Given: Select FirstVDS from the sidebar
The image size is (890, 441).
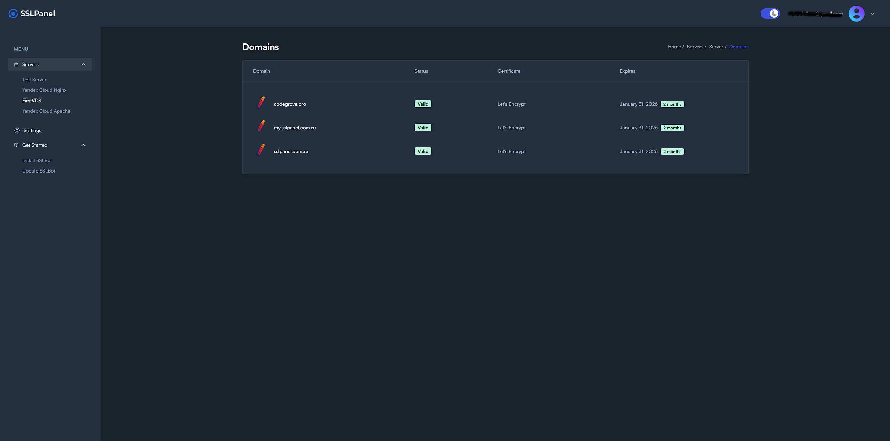Looking at the screenshot, I should 32,101.
